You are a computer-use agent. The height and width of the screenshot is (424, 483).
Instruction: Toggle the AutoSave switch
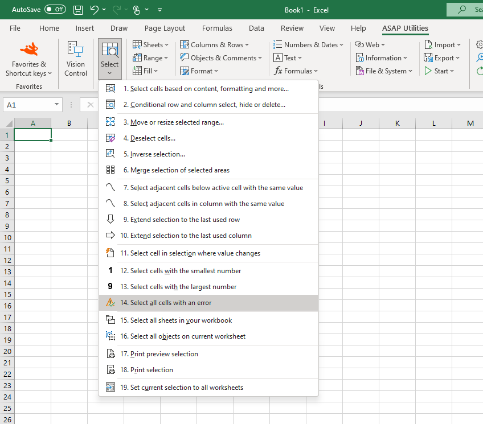coord(55,10)
